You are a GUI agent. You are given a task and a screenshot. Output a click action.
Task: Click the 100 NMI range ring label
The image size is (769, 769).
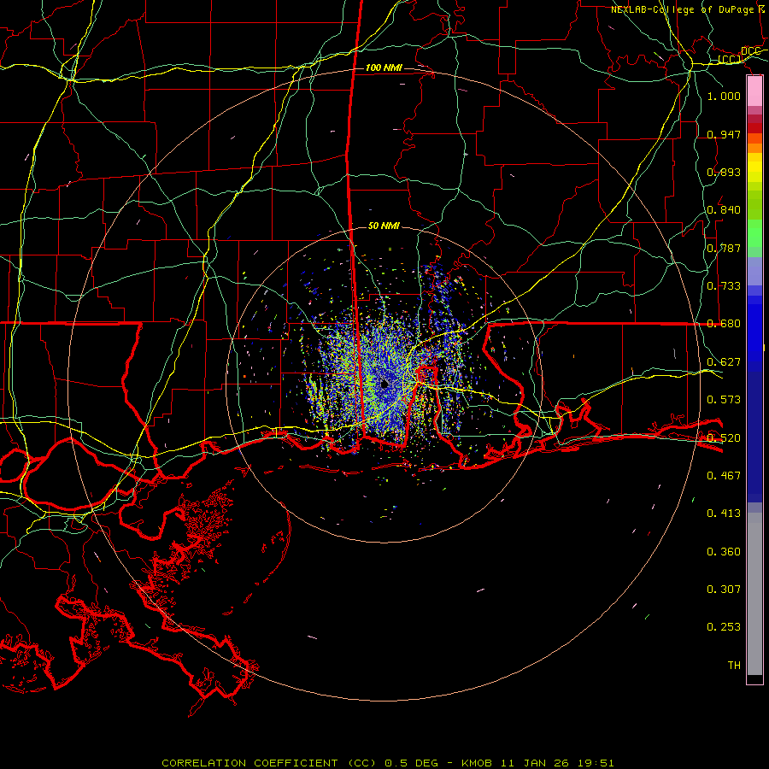click(x=384, y=68)
